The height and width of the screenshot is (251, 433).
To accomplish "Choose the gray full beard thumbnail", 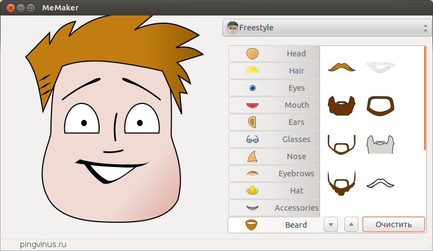I will pos(380,144).
